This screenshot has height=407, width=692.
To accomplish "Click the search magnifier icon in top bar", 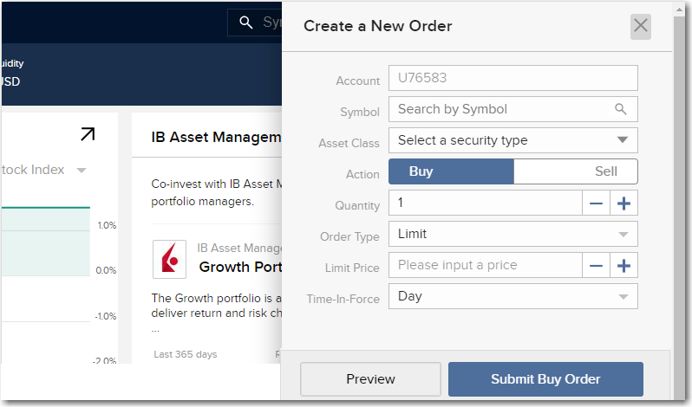I will pos(246,22).
